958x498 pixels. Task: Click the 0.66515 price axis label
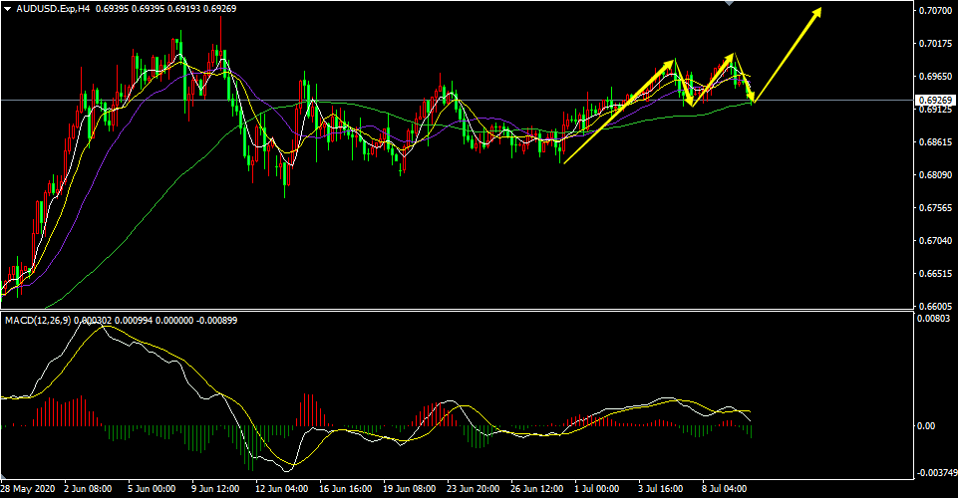[935, 274]
